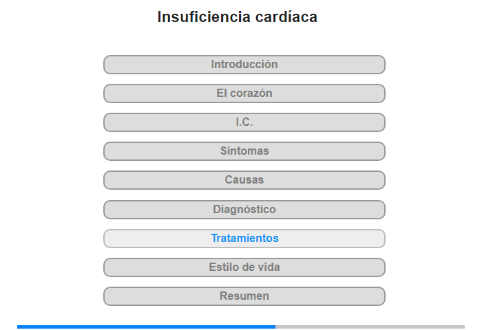
Task: Click the blue filled progress bar portion
Action: [146, 327]
